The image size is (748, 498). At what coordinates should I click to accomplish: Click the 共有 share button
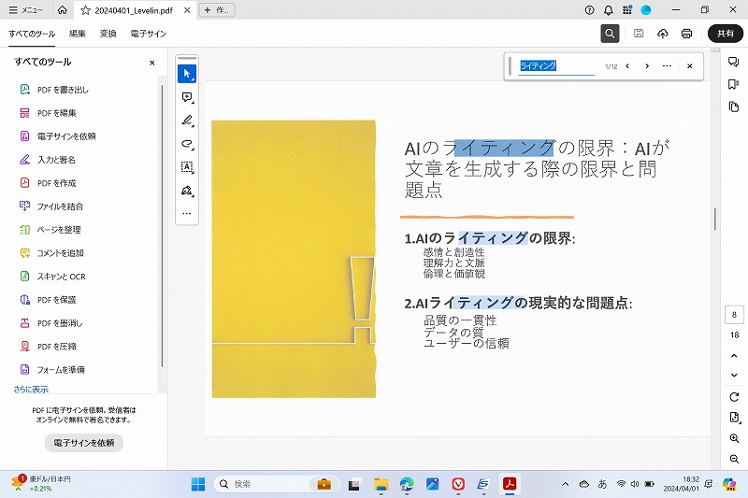(725, 34)
